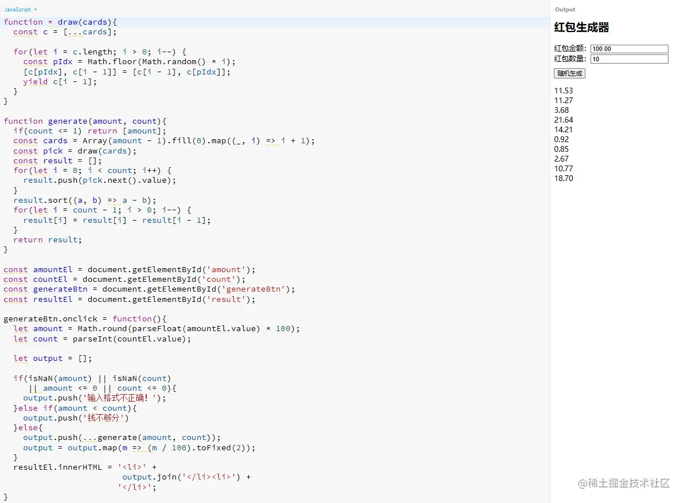
Task: Click the 'yield c[i - 1];' line
Action: 60,81
